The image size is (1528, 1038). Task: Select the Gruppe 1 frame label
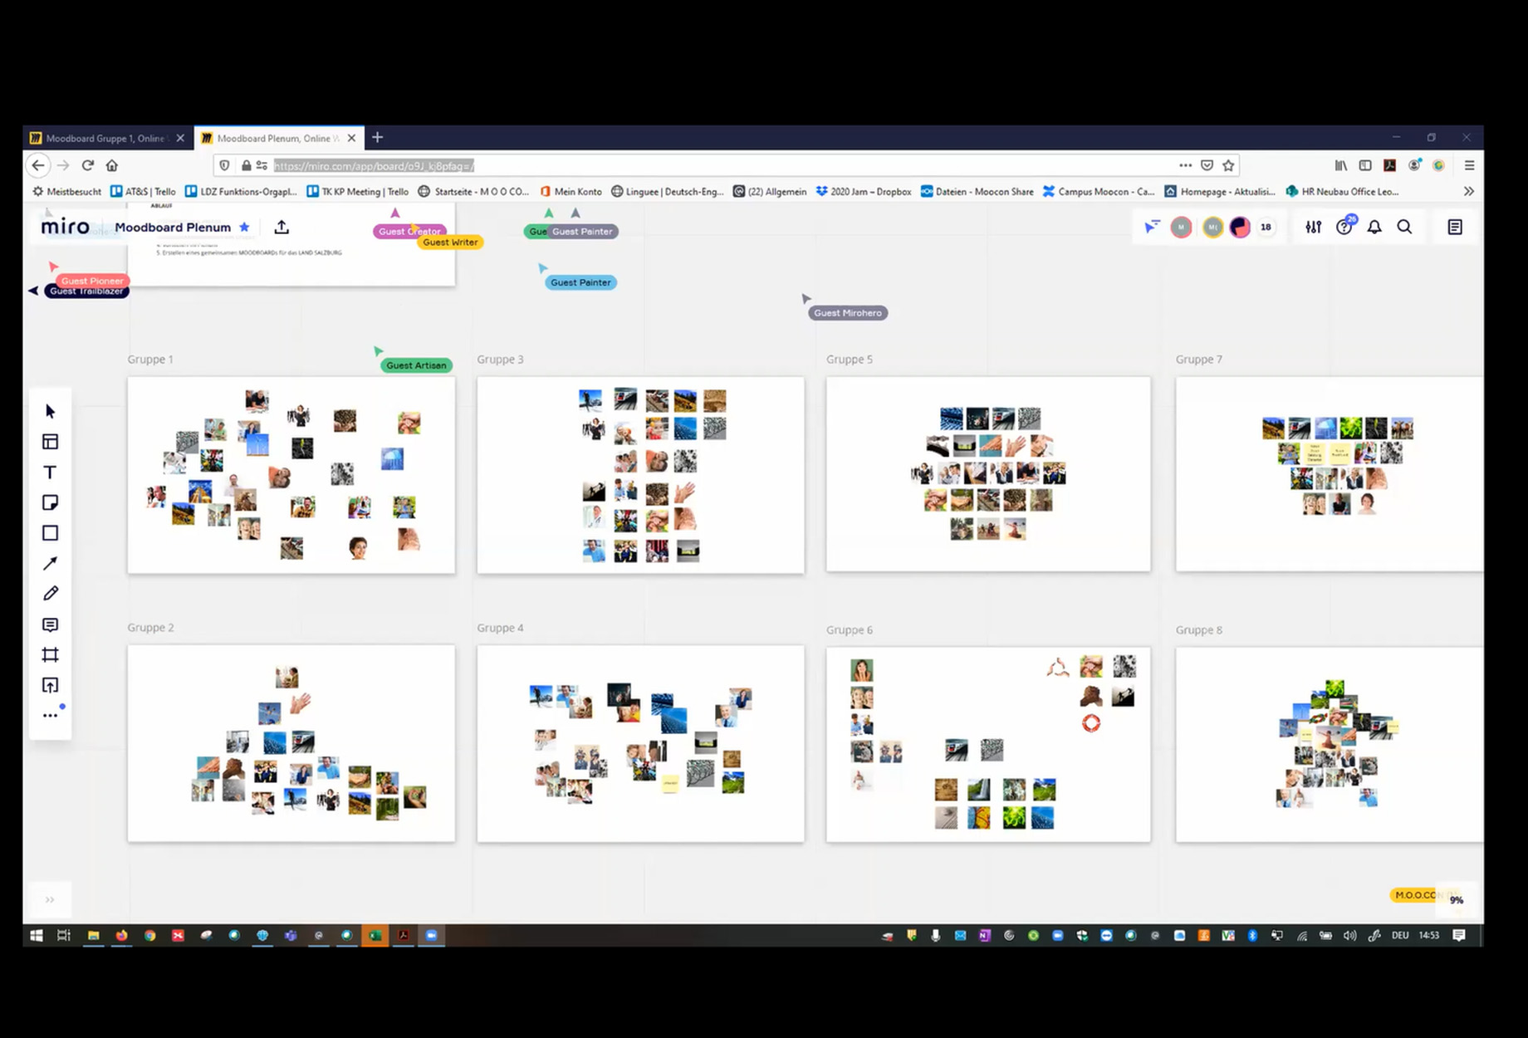tap(150, 360)
